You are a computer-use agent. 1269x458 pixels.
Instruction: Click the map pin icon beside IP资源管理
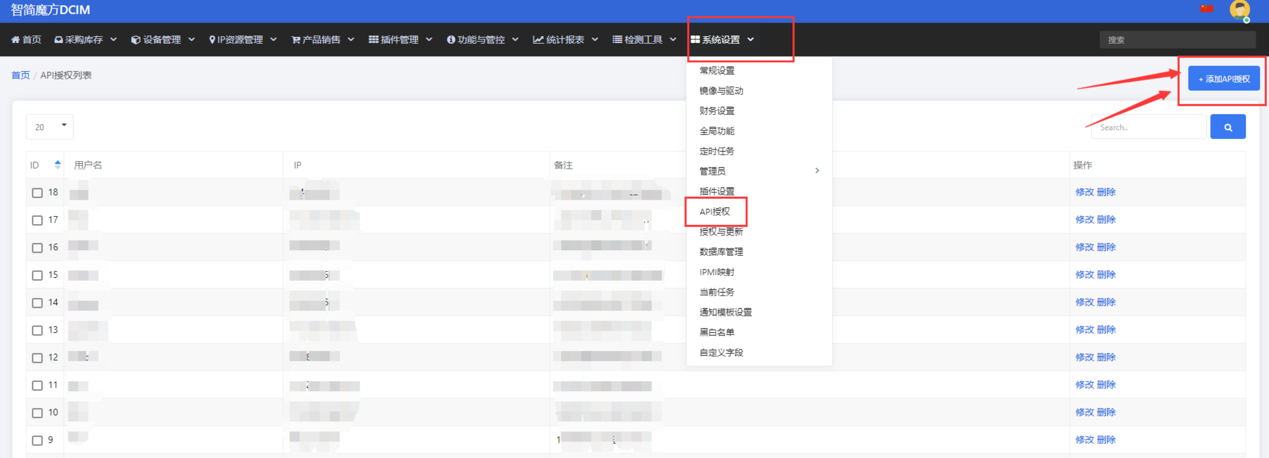[x=212, y=39]
